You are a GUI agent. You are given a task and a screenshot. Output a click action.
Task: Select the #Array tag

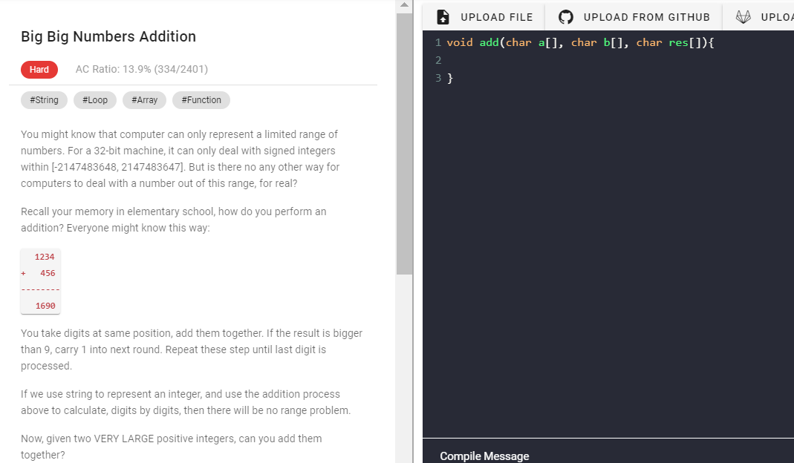144,99
